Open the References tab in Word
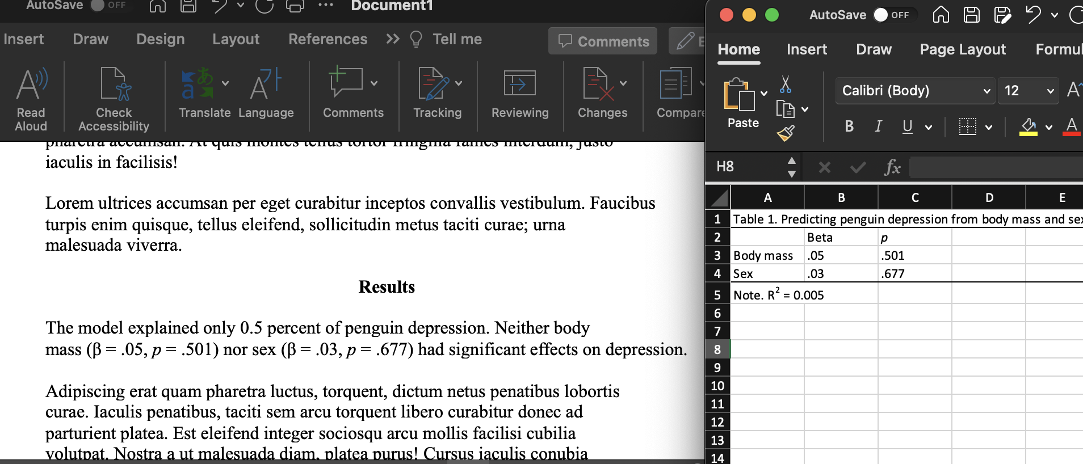This screenshot has height=464, width=1083. click(x=328, y=39)
